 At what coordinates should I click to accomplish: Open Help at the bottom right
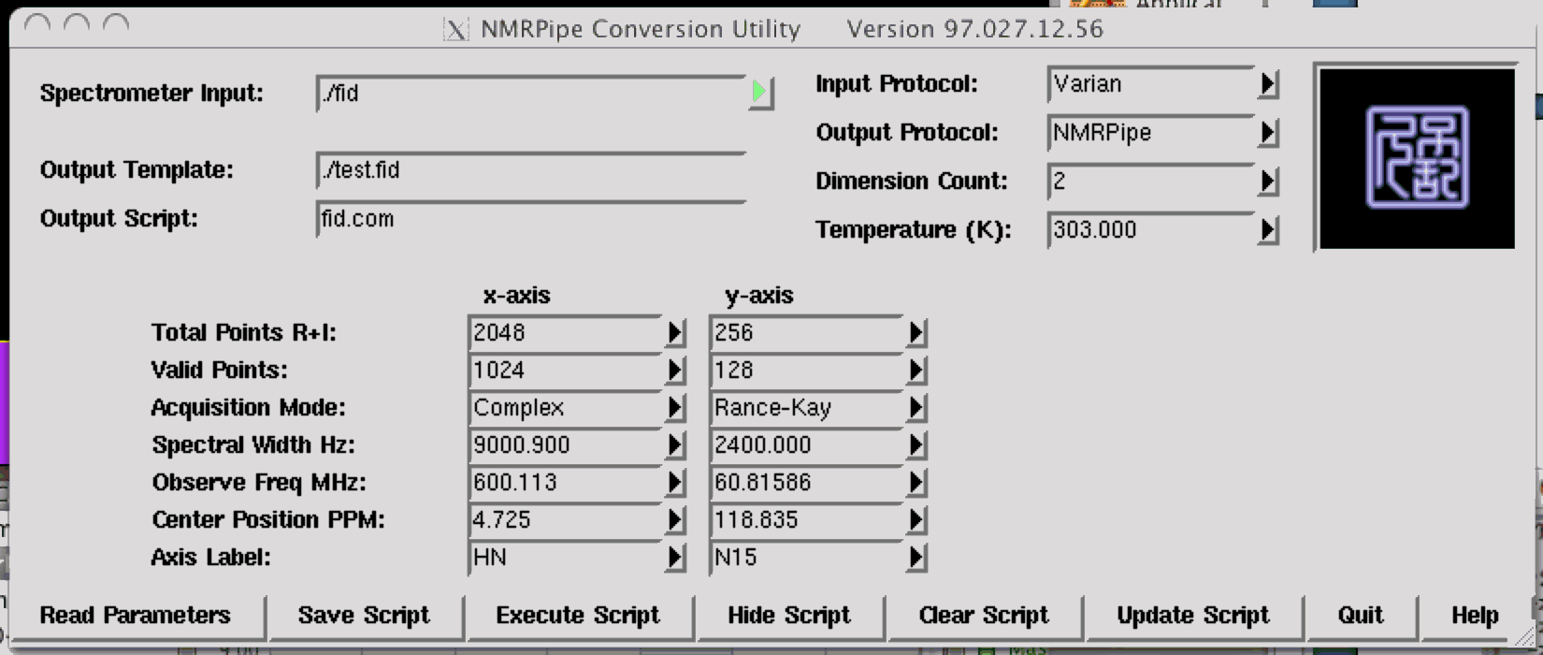pyautogui.click(x=1474, y=616)
